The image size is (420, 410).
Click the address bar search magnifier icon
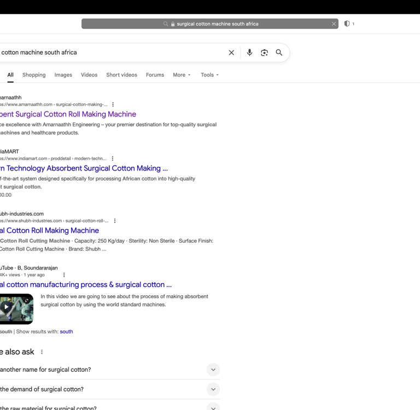point(166,24)
